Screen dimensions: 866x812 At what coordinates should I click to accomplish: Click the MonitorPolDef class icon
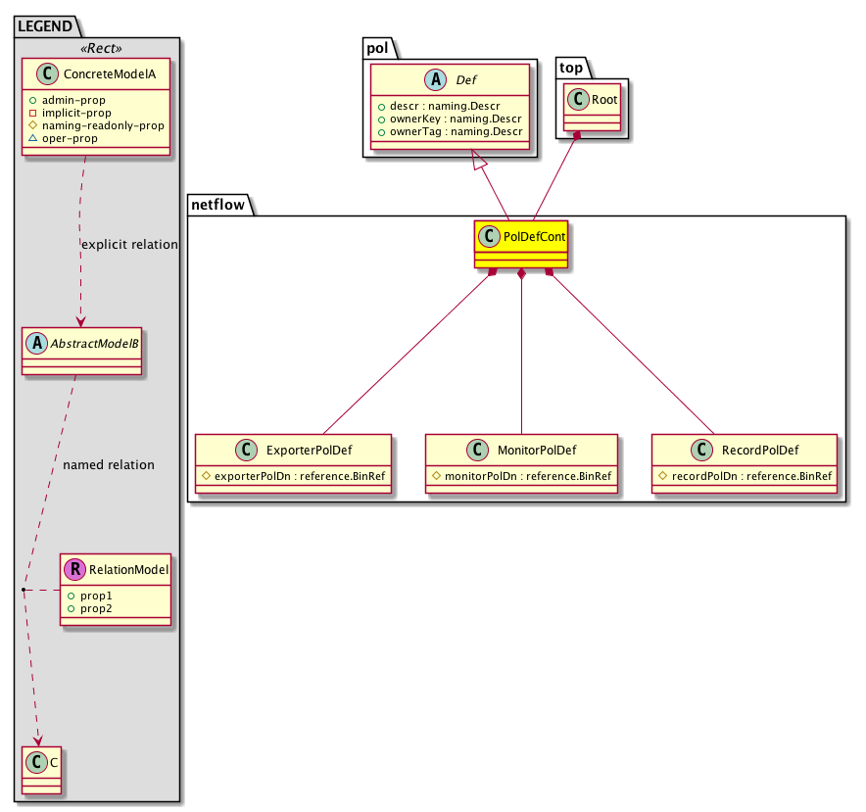click(477, 451)
